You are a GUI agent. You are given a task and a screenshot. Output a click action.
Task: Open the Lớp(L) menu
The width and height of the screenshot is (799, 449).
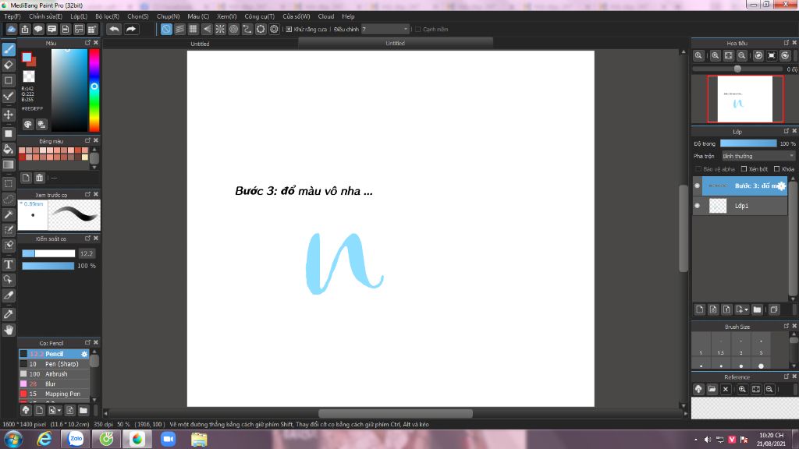pyautogui.click(x=79, y=16)
